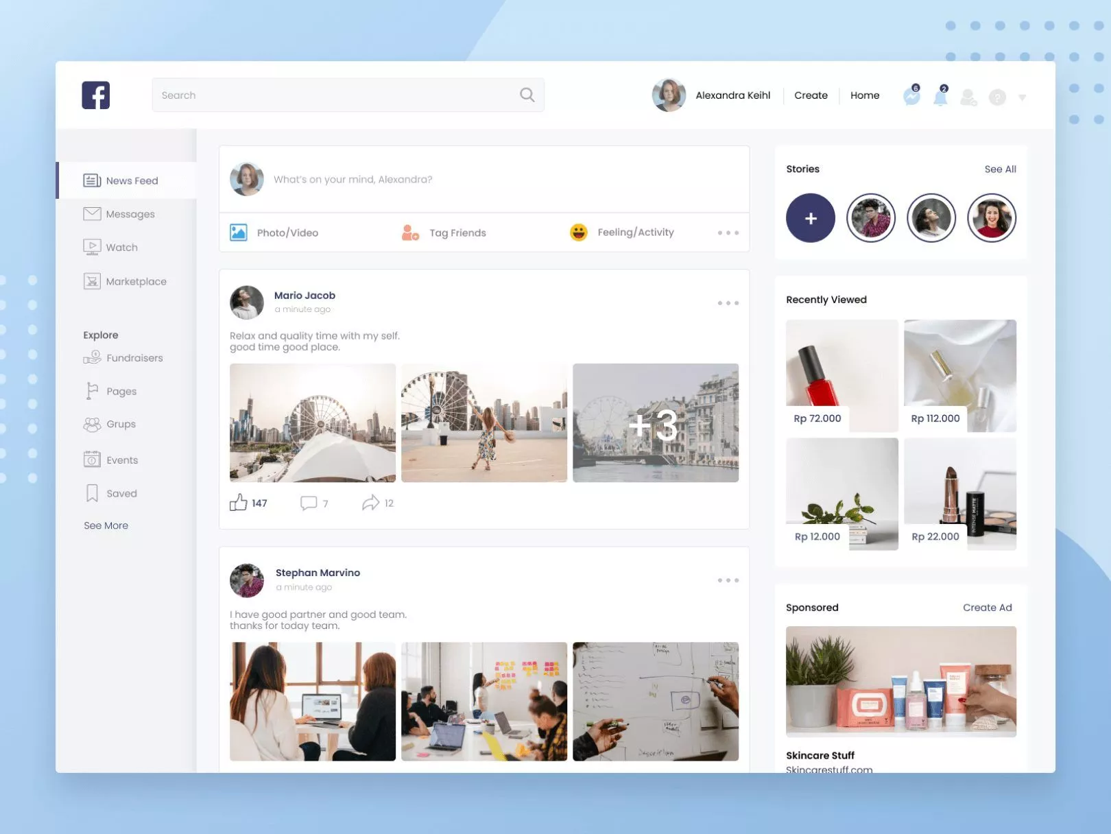Screen dimensions: 1111x834
Task: Open the Fundraisers link
Action: [134, 357]
